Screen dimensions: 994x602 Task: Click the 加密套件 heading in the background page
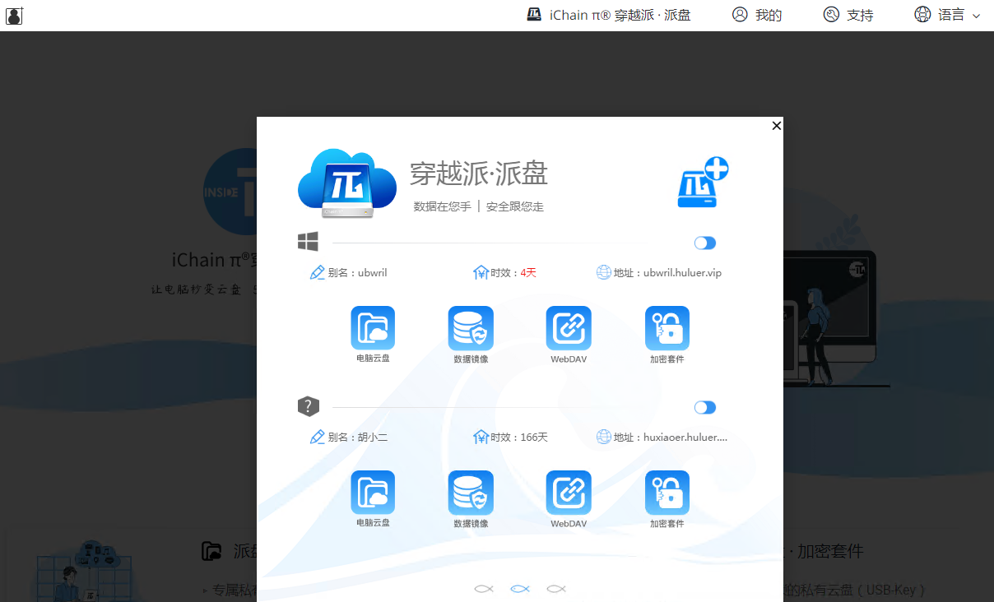click(x=831, y=551)
